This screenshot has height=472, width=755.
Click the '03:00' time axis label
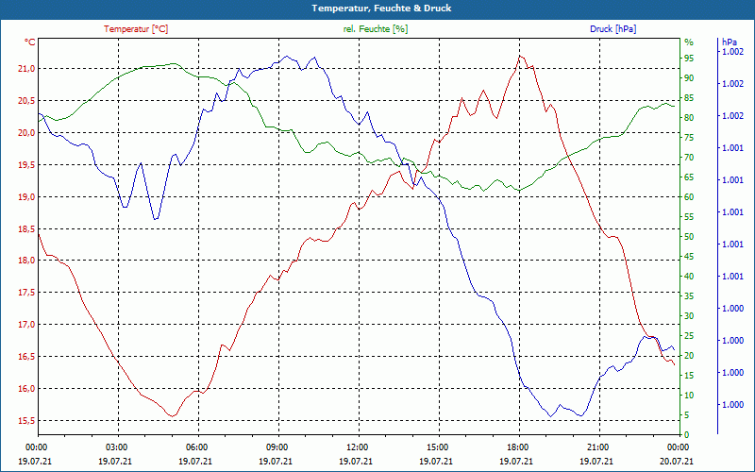point(117,447)
